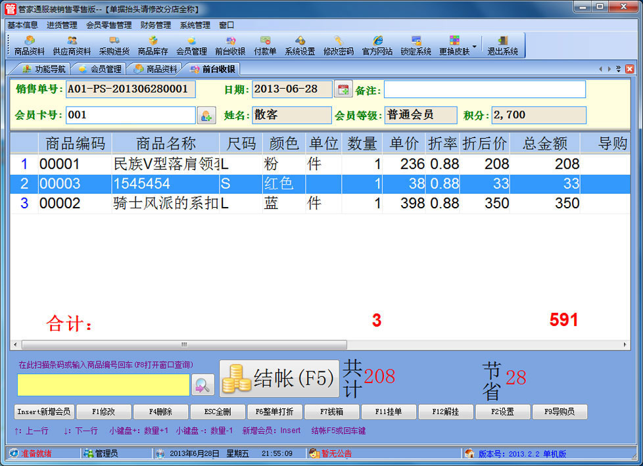Click the F11挂单 button
This screenshot has width=643, height=466.
[389, 412]
